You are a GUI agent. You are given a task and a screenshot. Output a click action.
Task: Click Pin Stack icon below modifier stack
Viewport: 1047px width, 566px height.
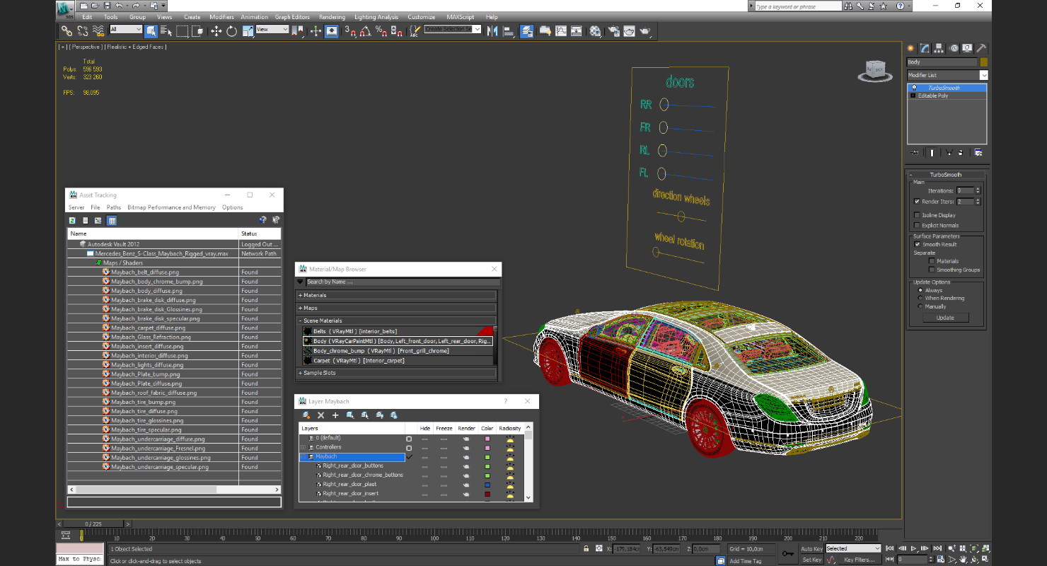914,153
